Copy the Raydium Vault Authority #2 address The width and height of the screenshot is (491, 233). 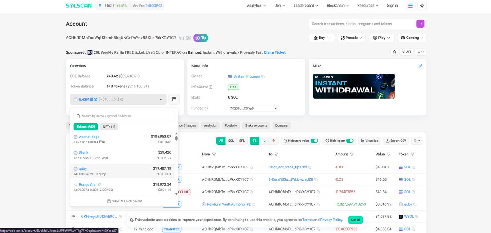click(x=254, y=204)
